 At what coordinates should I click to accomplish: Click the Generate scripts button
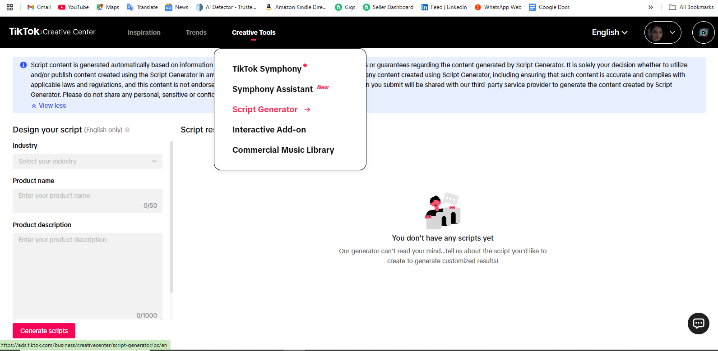pyautogui.click(x=44, y=331)
